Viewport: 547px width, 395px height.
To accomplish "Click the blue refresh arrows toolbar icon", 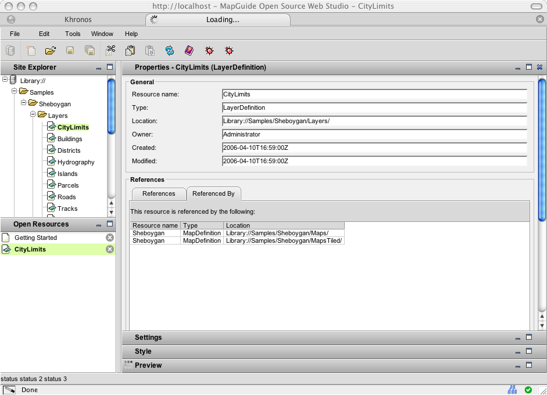I will [169, 51].
